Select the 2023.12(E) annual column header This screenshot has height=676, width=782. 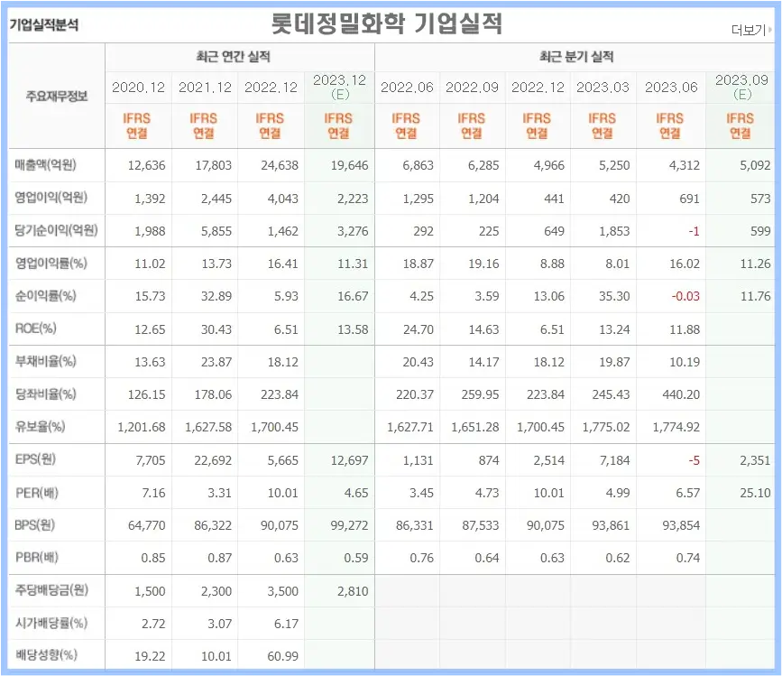[339, 88]
